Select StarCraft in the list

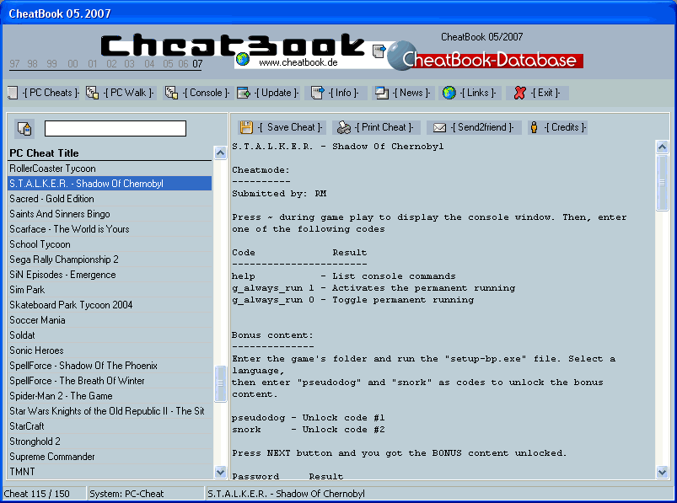tap(110, 426)
